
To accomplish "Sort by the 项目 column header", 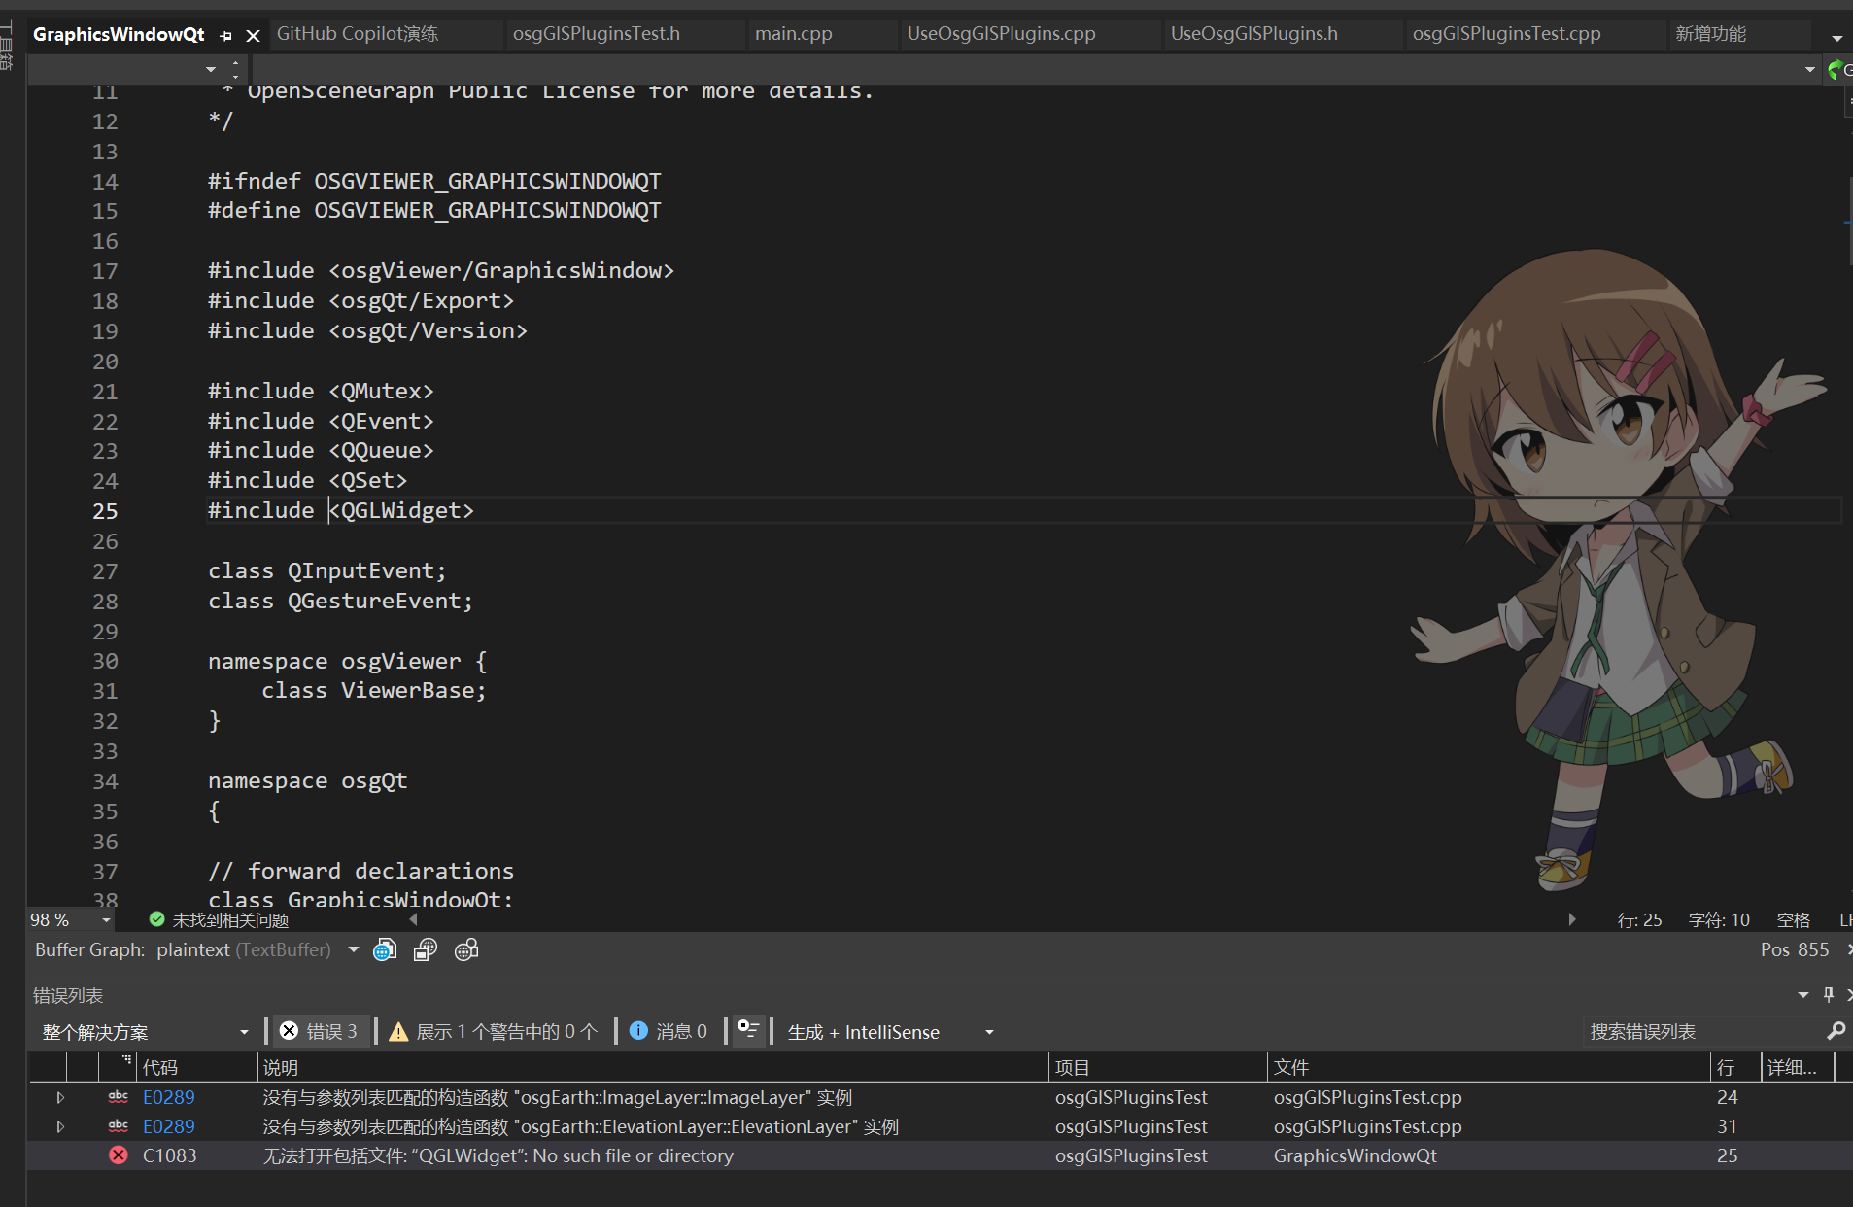I will point(1158,1068).
